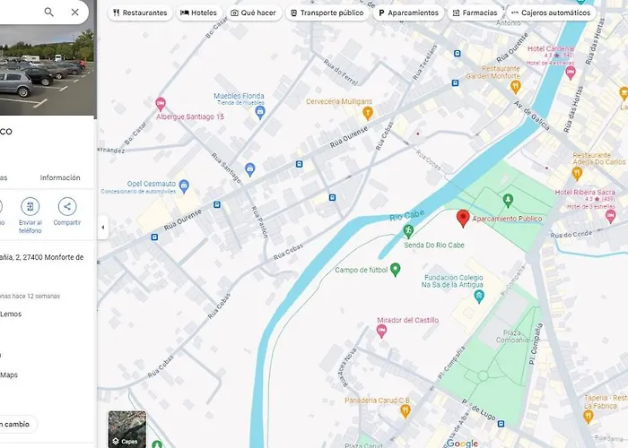Viewport: 628px width, 448px height.
Task: Select the Hoteles filter chip
Action: tap(198, 13)
